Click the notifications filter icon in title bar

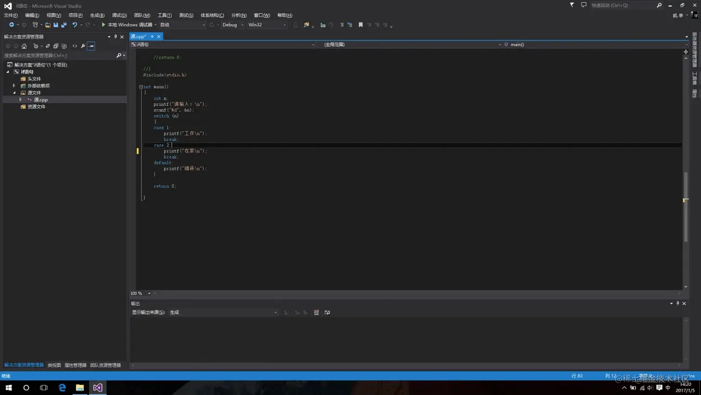point(572,5)
